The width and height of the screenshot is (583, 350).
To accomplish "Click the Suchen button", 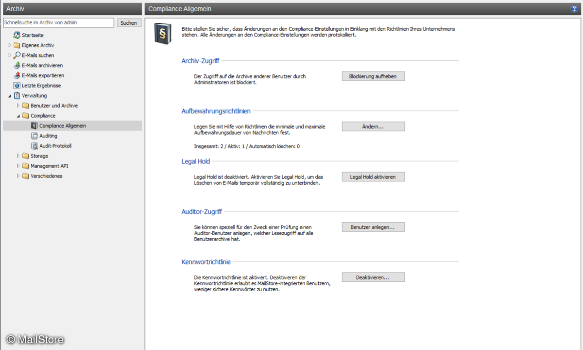I will (x=129, y=23).
